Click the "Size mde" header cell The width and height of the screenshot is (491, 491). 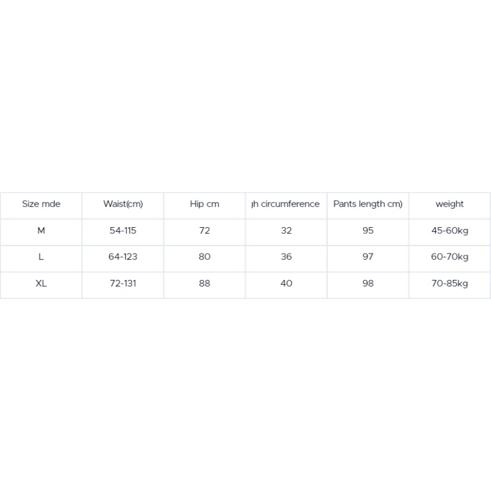[x=41, y=204]
